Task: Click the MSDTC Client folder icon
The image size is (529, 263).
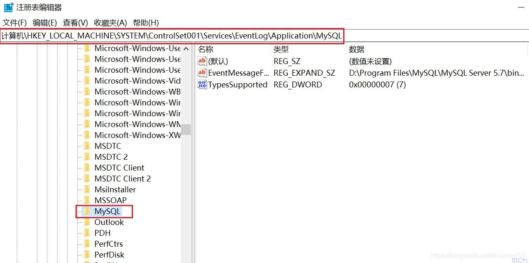Action: click(87, 168)
